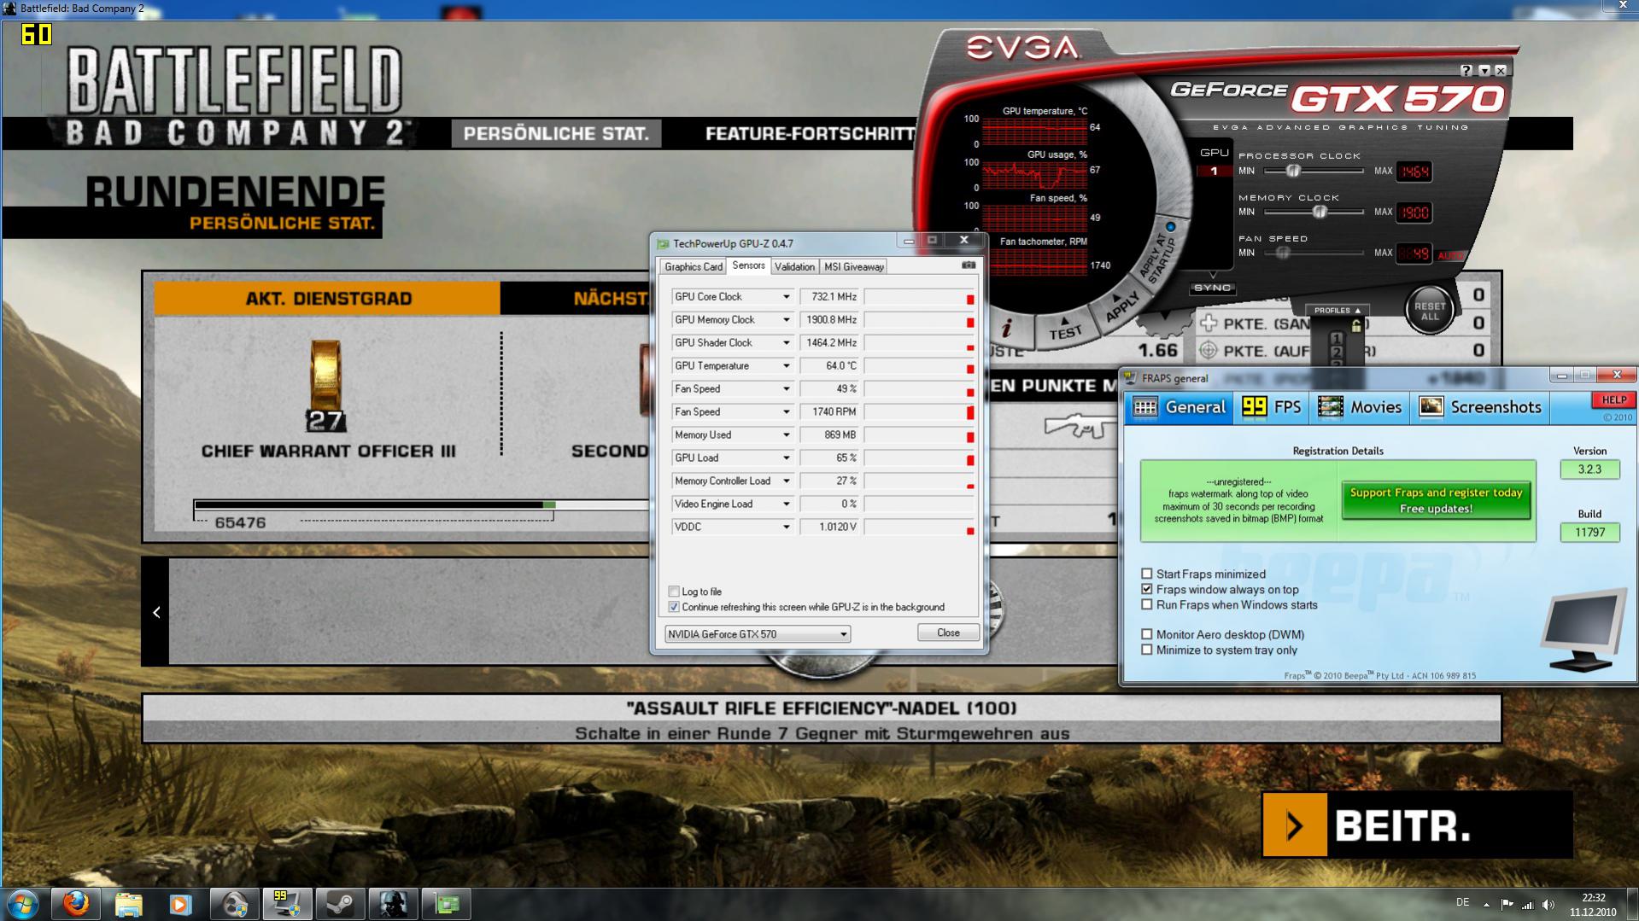Image resolution: width=1639 pixels, height=921 pixels.
Task: Adjust the Memory Clock slider handle
Action: pyautogui.click(x=1320, y=212)
